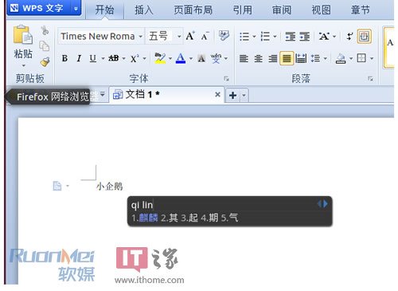
Task: Click the Format Painter brush icon
Action: [45, 61]
